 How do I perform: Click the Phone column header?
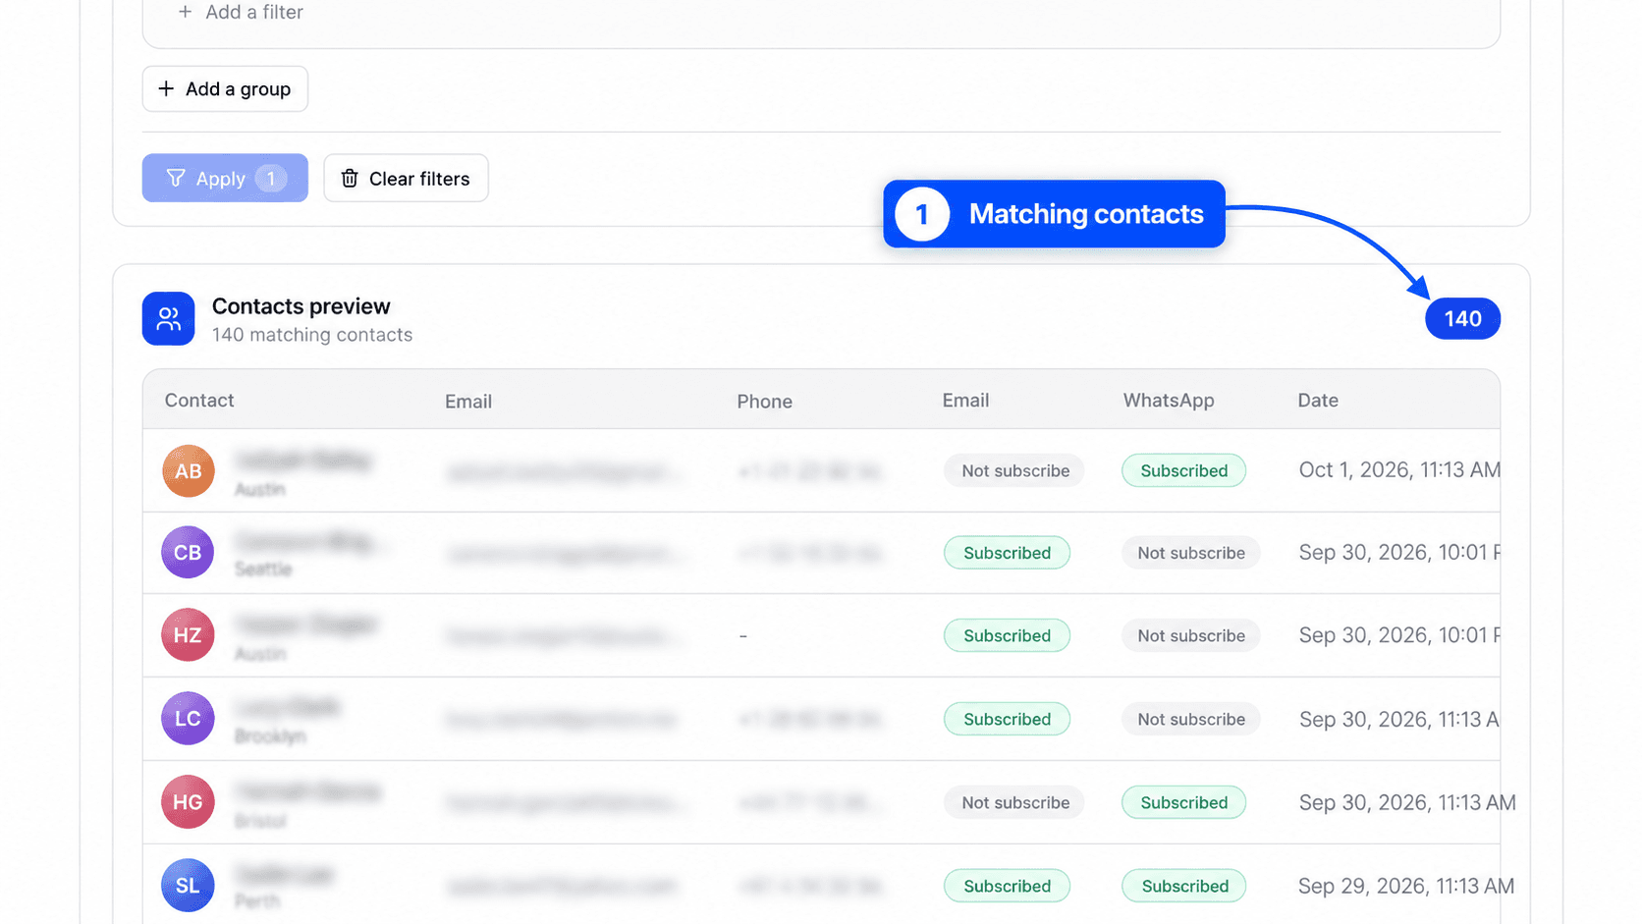(764, 401)
